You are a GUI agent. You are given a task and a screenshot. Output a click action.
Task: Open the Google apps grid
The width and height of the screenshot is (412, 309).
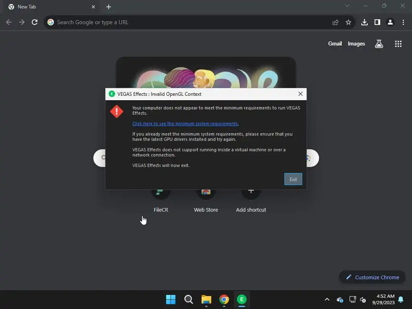coord(398,44)
